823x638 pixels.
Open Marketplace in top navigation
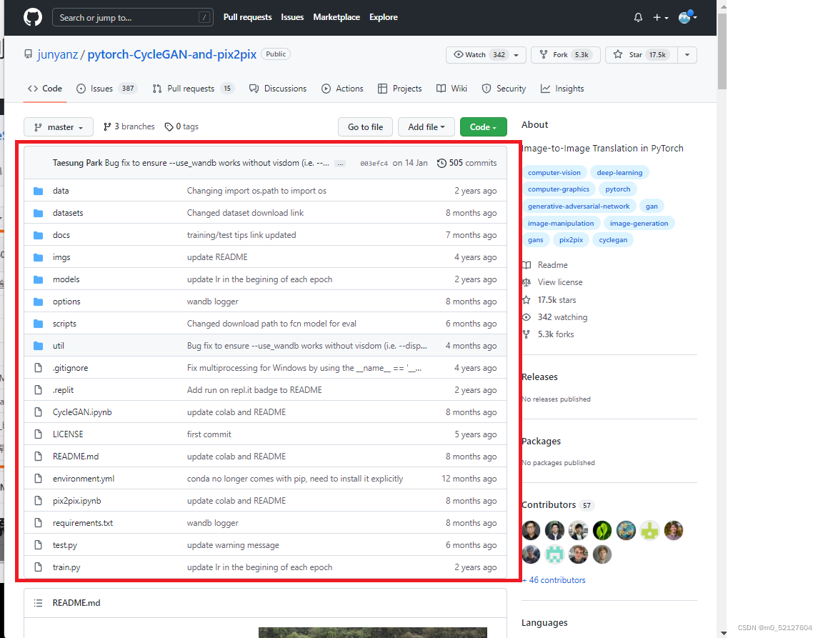pyautogui.click(x=336, y=17)
